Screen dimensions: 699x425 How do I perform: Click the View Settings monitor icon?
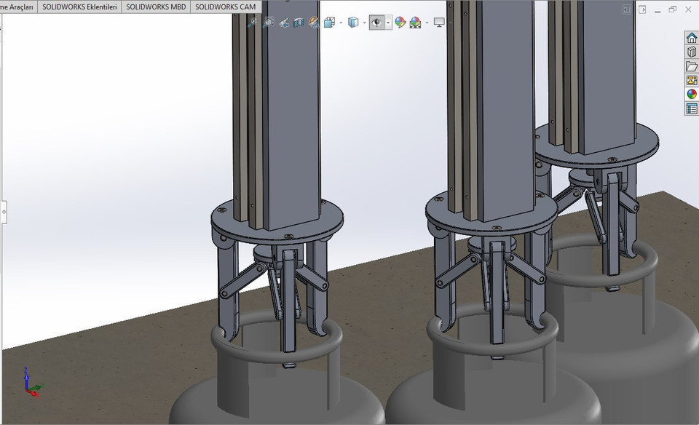tap(438, 22)
